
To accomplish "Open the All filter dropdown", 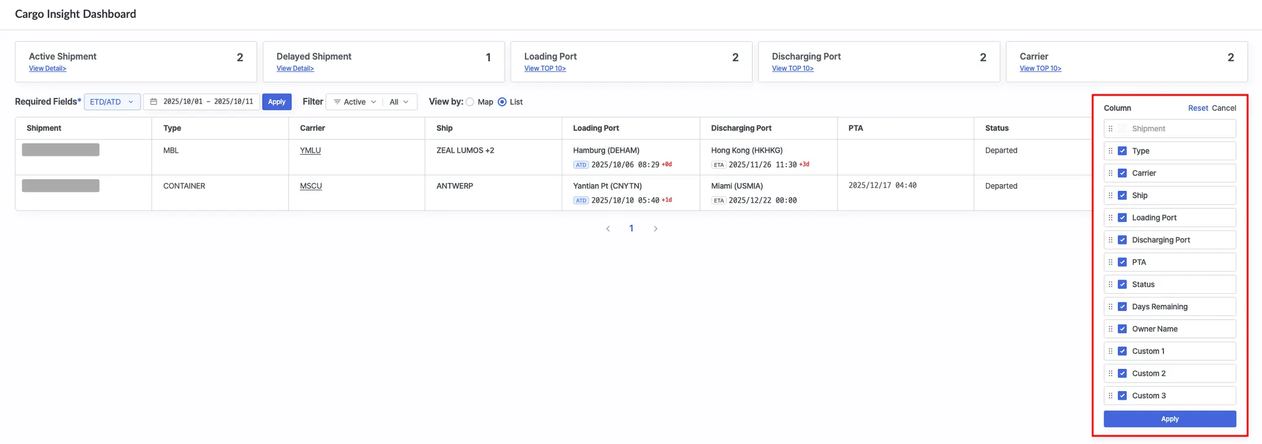I will [399, 102].
